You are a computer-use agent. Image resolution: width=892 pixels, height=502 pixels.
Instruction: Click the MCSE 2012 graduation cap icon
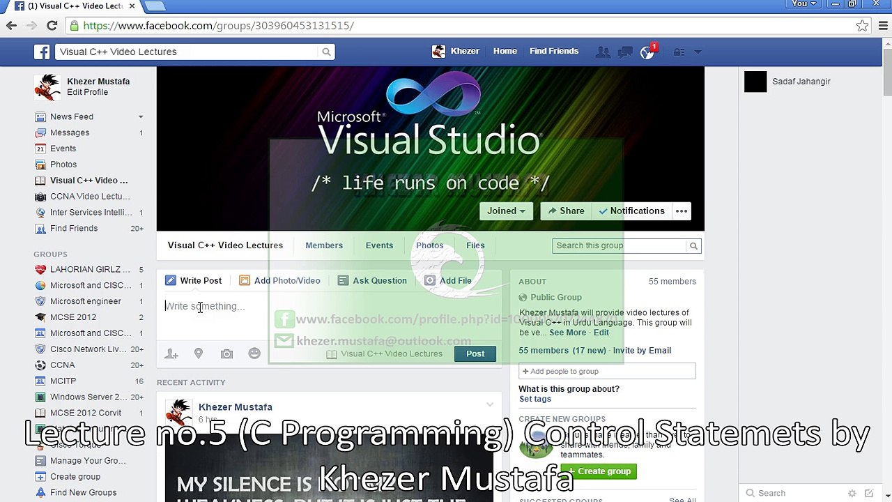click(40, 317)
